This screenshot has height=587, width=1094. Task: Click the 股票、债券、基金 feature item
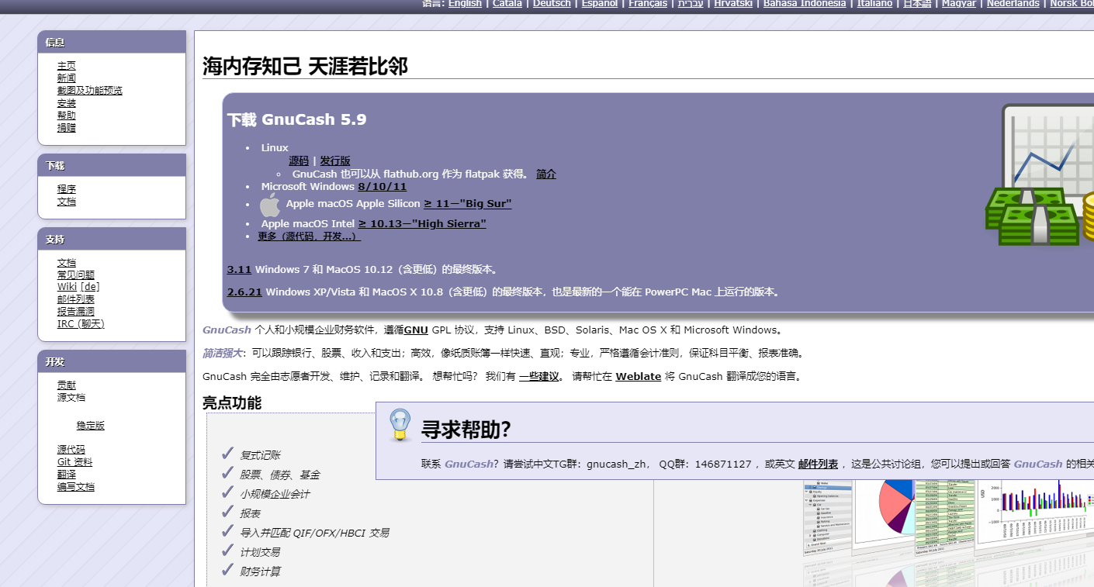(279, 475)
